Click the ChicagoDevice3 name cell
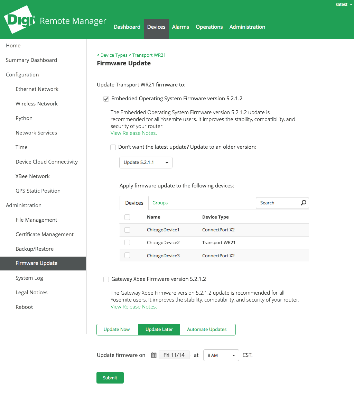 click(163, 256)
